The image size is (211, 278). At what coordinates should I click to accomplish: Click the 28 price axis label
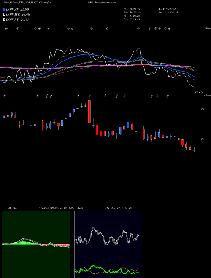(202, 109)
